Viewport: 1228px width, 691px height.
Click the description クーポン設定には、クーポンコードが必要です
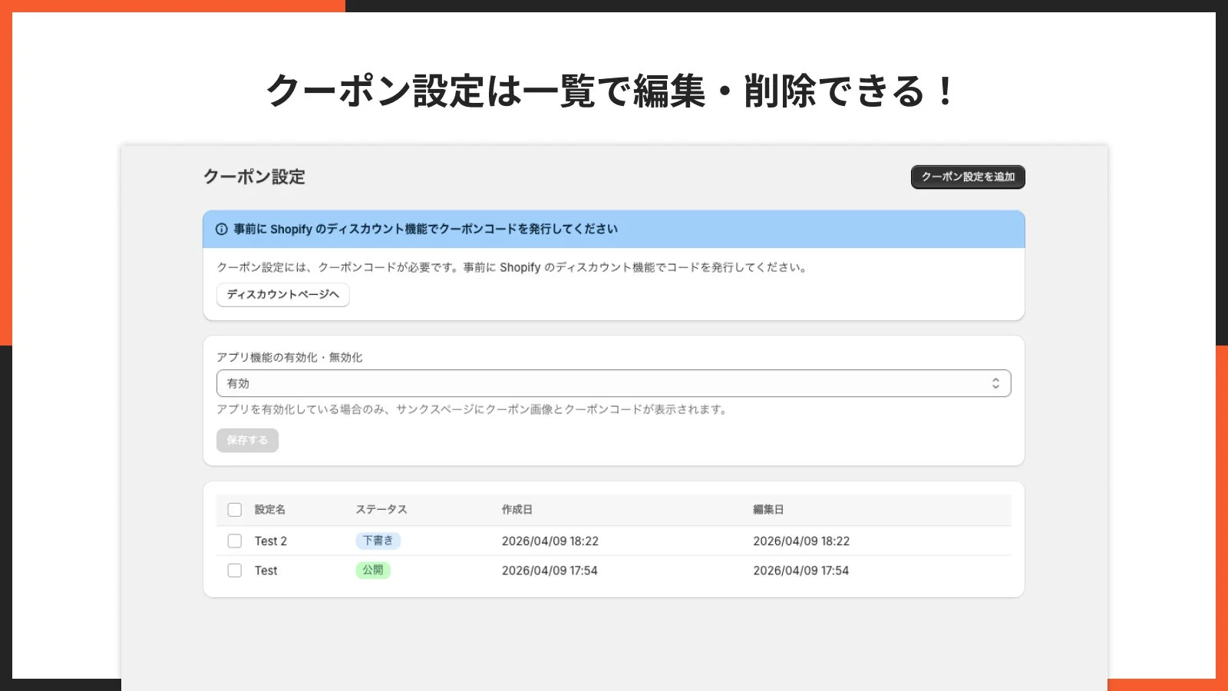[x=512, y=267]
